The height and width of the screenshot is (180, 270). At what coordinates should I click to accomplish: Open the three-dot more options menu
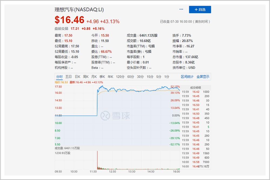181,9
